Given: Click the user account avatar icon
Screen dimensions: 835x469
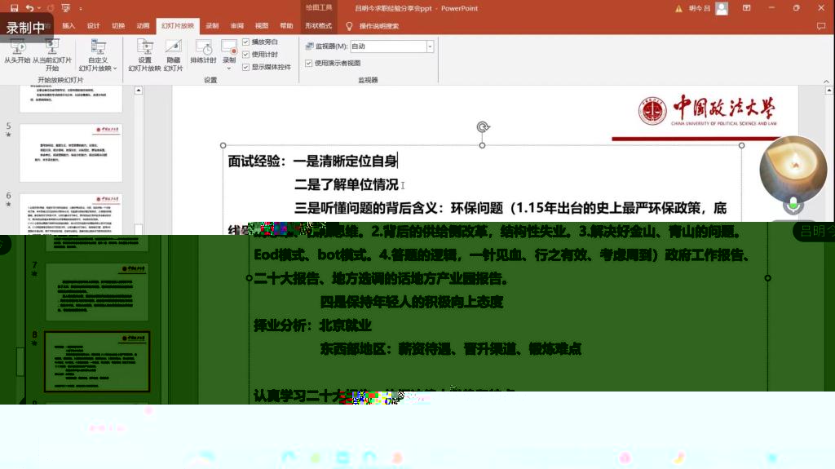Looking at the screenshot, I should tap(721, 8).
